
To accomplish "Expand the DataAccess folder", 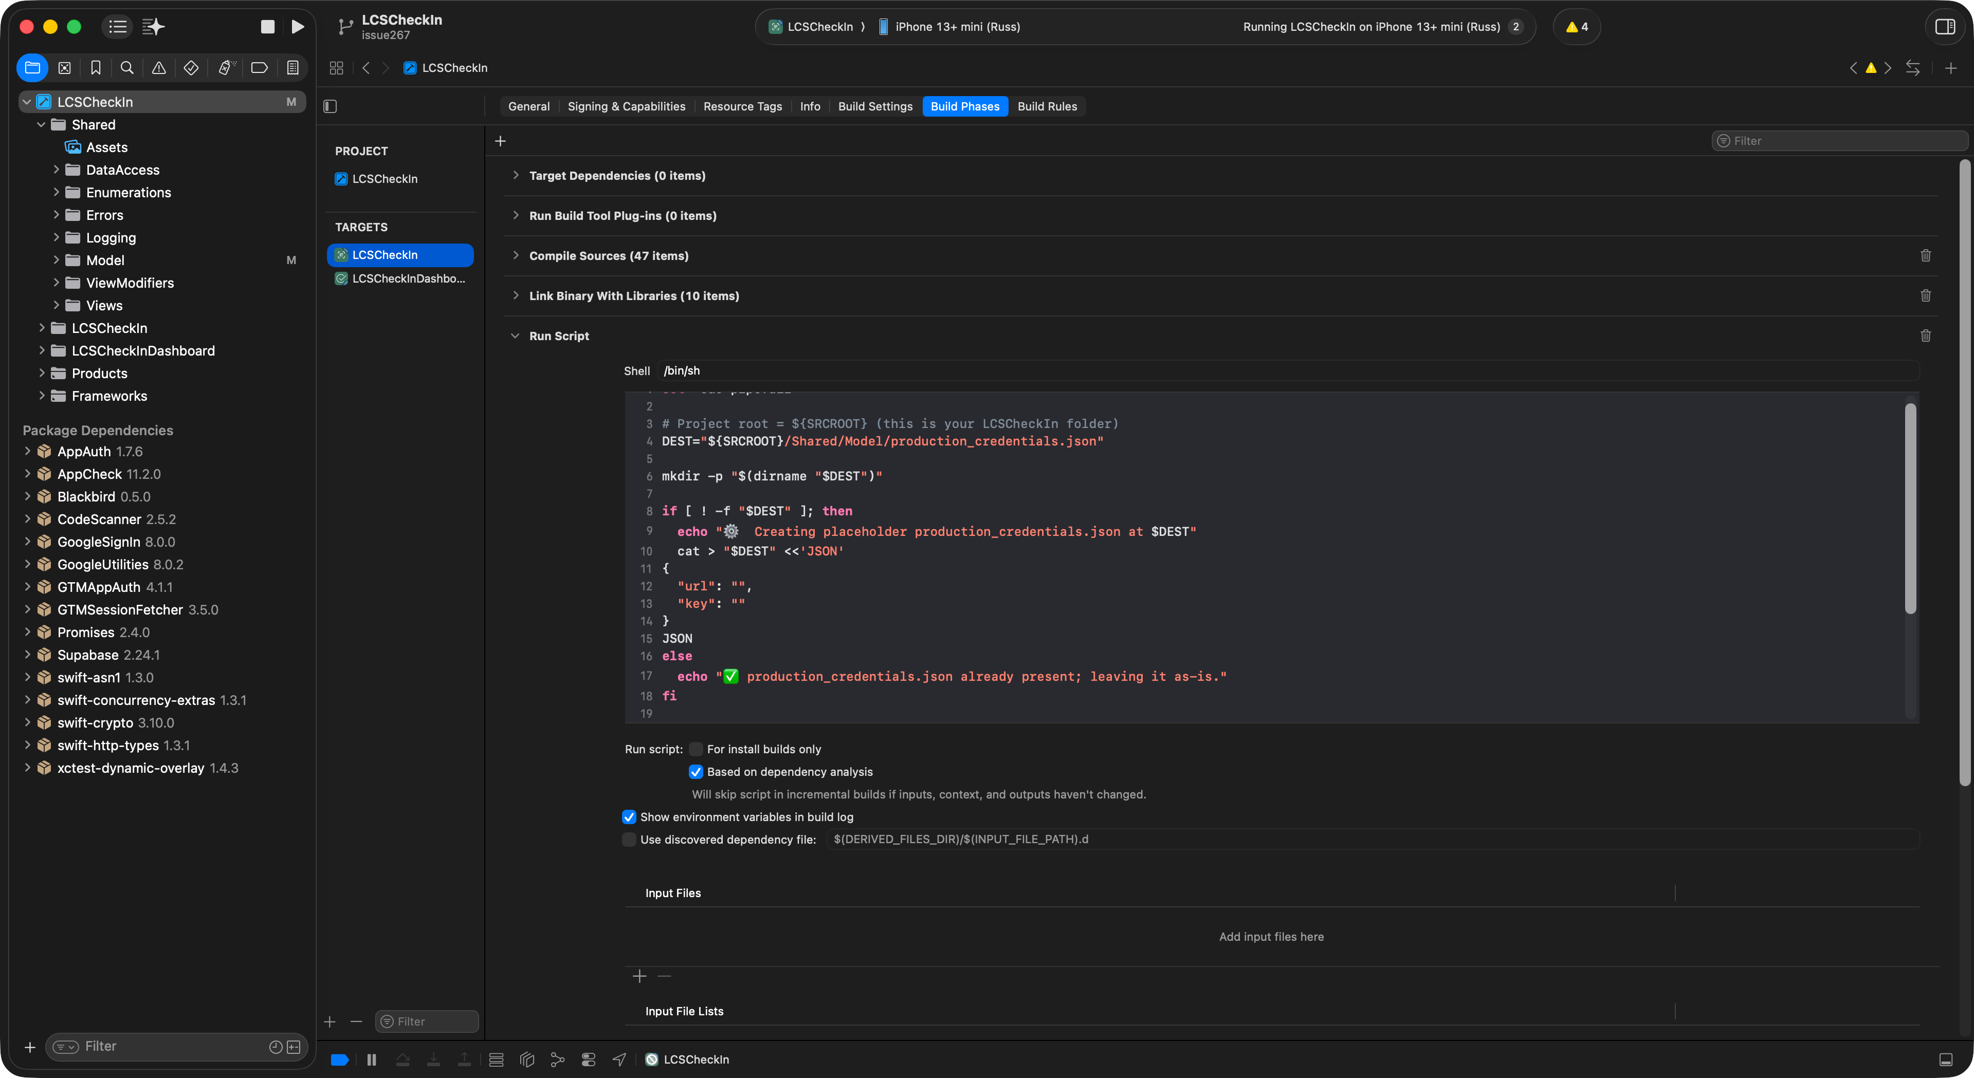I will click(56, 170).
